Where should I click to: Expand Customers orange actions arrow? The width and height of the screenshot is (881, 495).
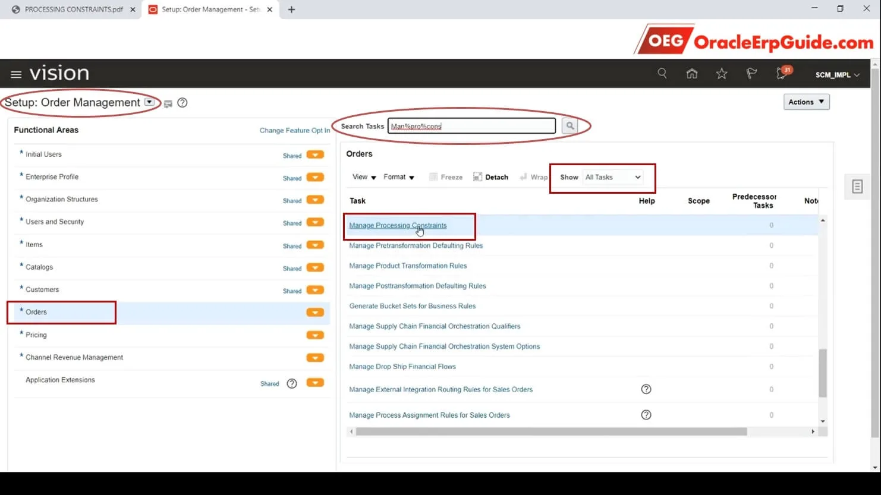315,290
